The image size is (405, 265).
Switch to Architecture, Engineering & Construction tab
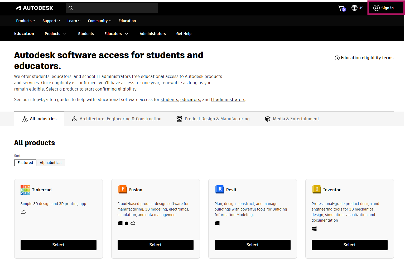pos(117,119)
